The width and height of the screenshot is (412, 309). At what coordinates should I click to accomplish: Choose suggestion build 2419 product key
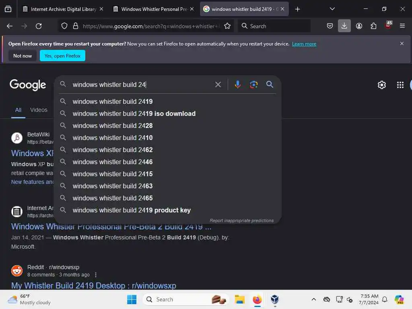pyautogui.click(x=168, y=210)
